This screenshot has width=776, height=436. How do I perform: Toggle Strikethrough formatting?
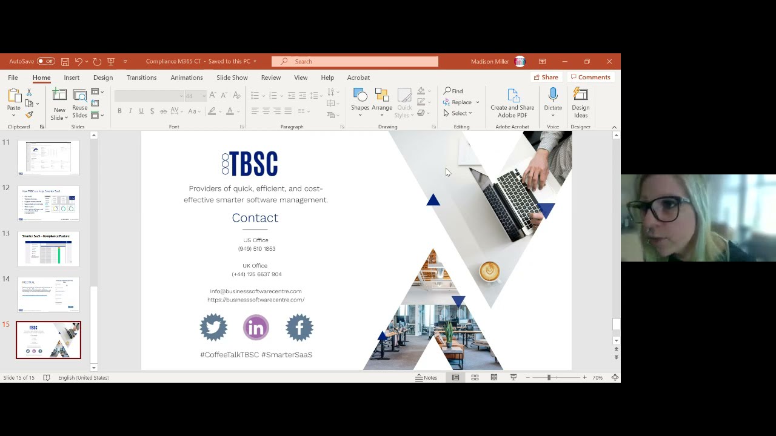click(163, 111)
